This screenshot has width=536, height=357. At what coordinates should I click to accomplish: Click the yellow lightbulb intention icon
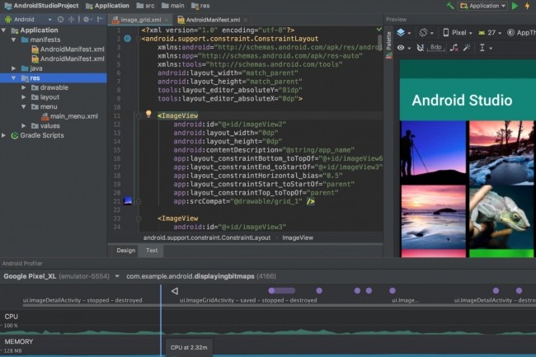(x=148, y=114)
